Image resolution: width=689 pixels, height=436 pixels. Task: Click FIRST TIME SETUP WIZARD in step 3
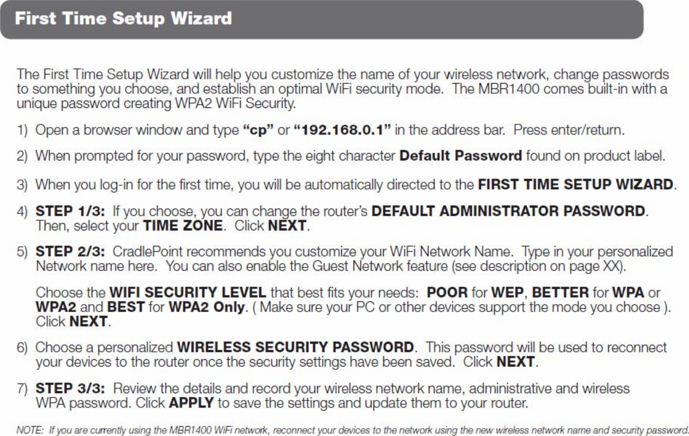click(576, 185)
